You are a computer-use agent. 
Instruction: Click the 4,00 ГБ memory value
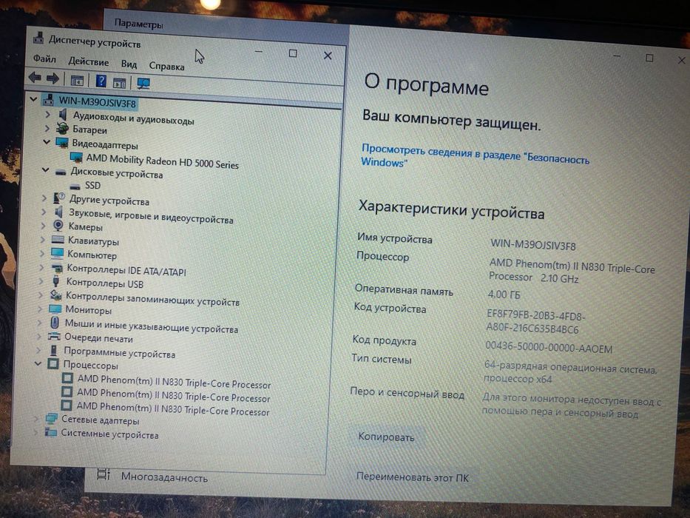click(504, 295)
